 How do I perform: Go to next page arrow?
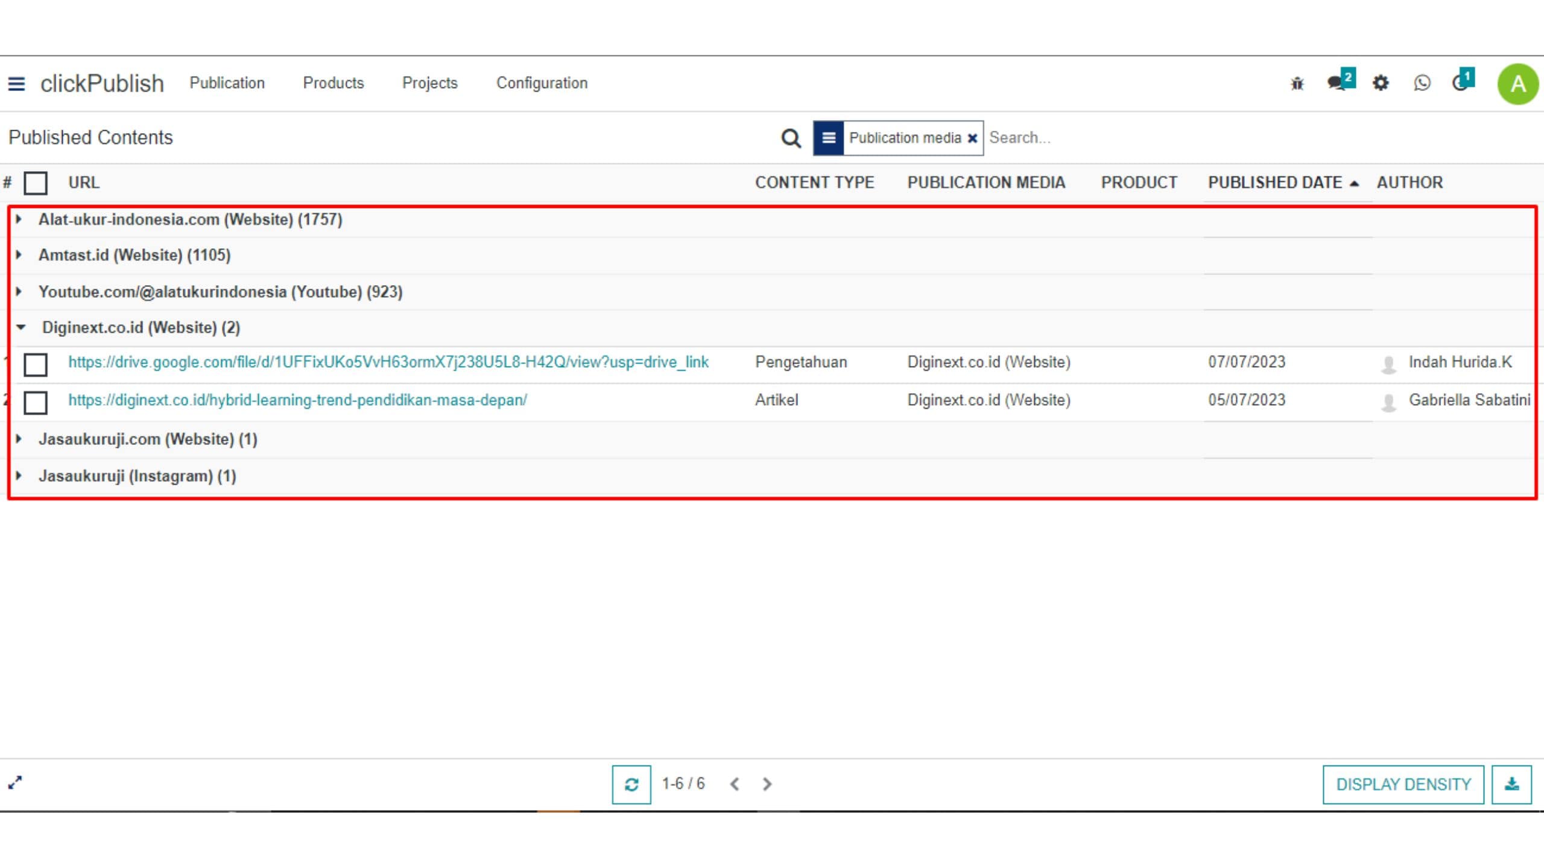[767, 784]
